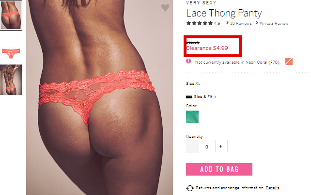Select the first back-view thumbnail
This screenshot has height=195, width=311.
pos(11,16)
